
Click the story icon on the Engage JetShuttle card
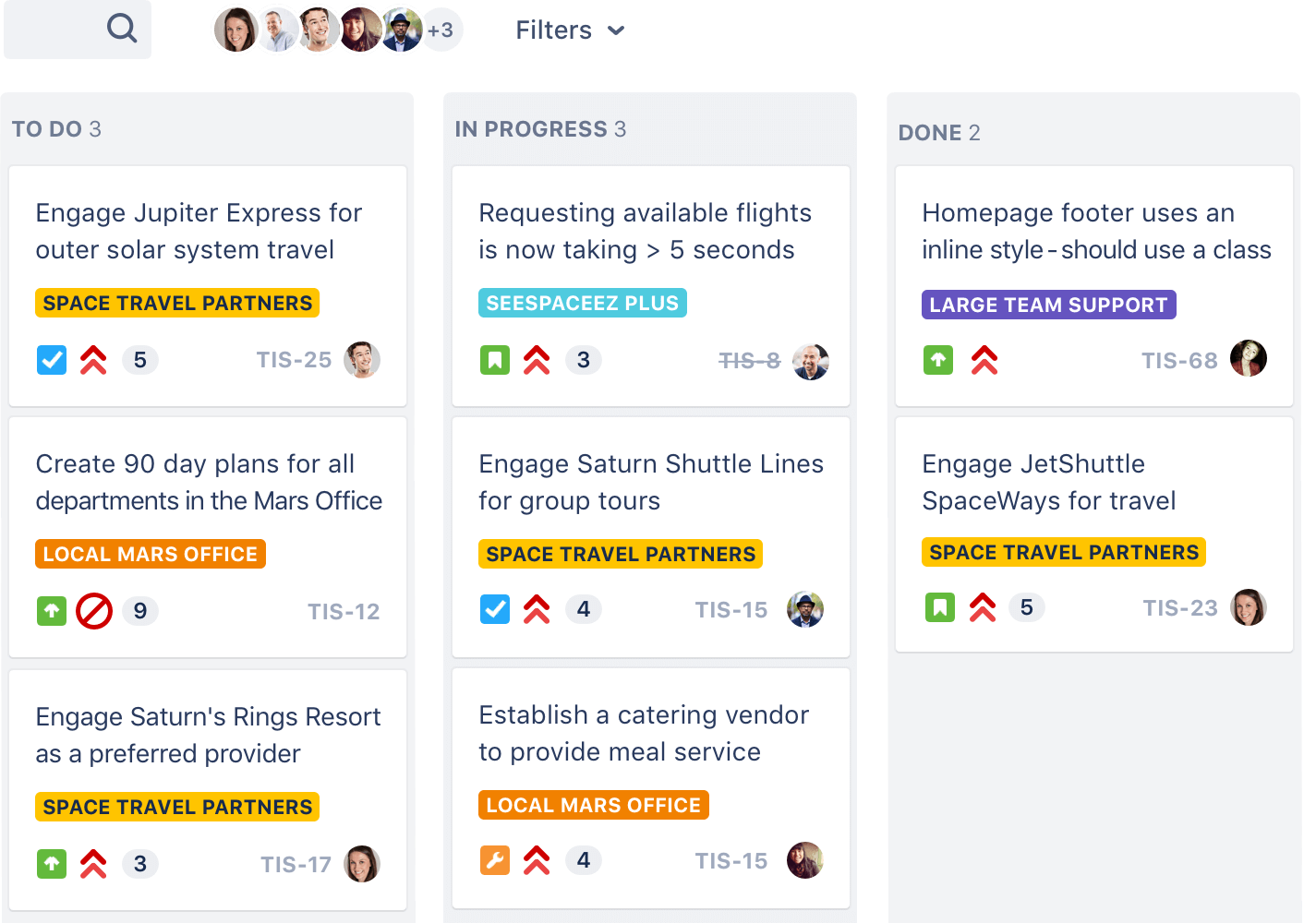tap(939, 607)
